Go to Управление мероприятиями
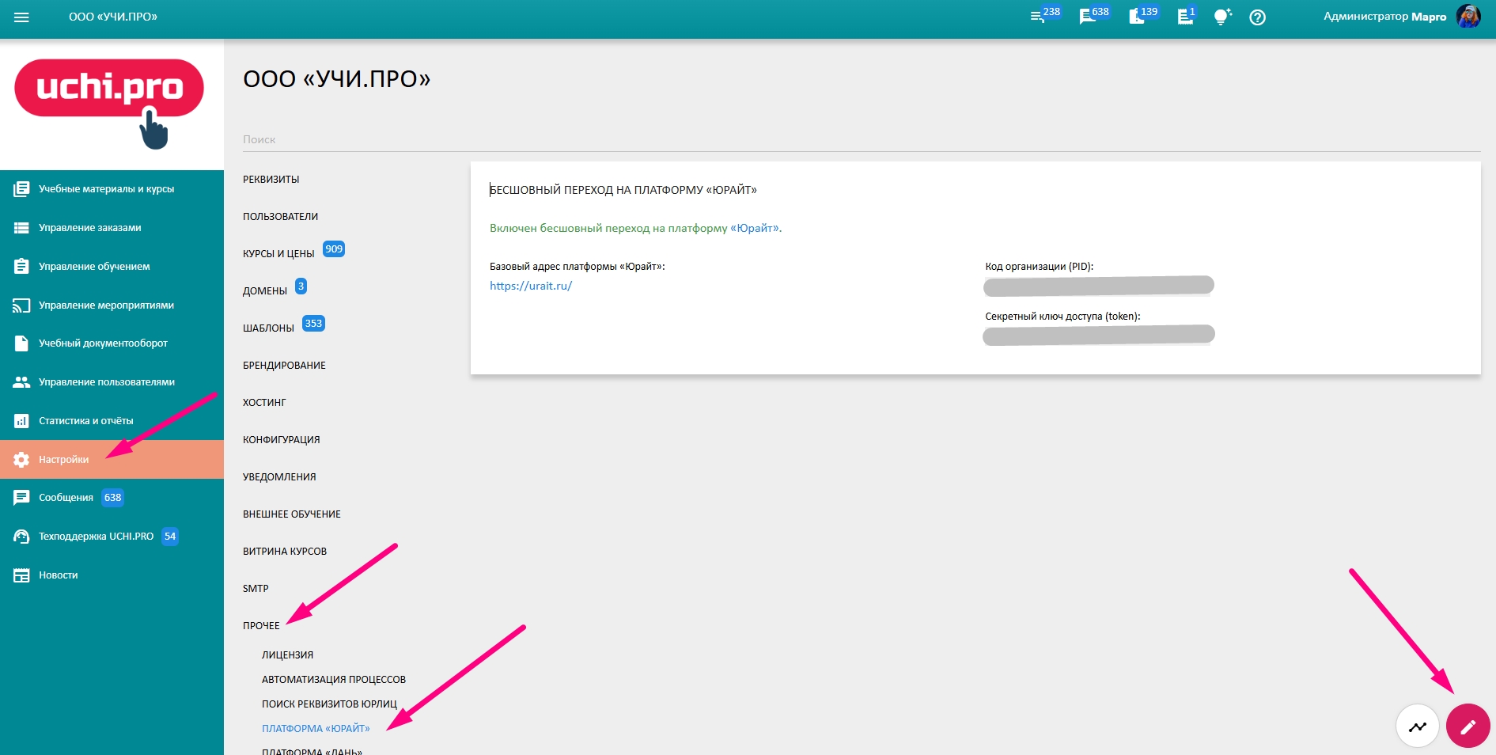This screenshot has width=1496, height=755. 112,305
